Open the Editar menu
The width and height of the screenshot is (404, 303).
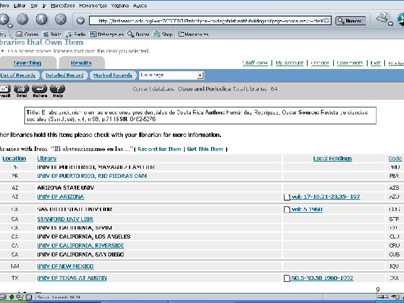coord(20,6)
